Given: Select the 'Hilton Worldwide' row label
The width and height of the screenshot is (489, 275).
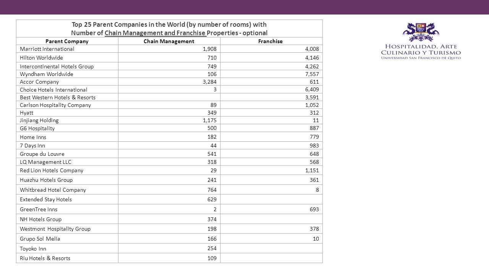Looking at the screenshot, I should point(41,58).
